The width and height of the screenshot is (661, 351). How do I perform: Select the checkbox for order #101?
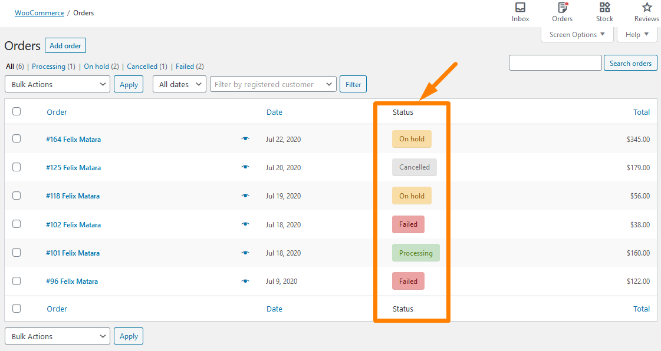click(x=17, y=253)
